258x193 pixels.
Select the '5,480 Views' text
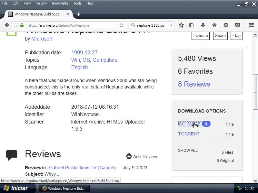click(197, 59)
